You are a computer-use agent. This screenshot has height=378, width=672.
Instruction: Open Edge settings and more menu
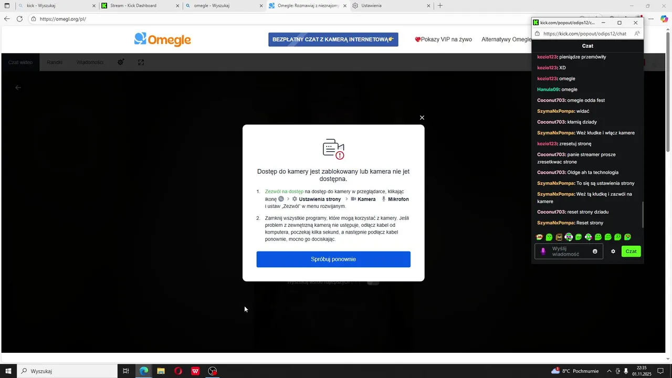pyautogui.click(x=651, y=19)
